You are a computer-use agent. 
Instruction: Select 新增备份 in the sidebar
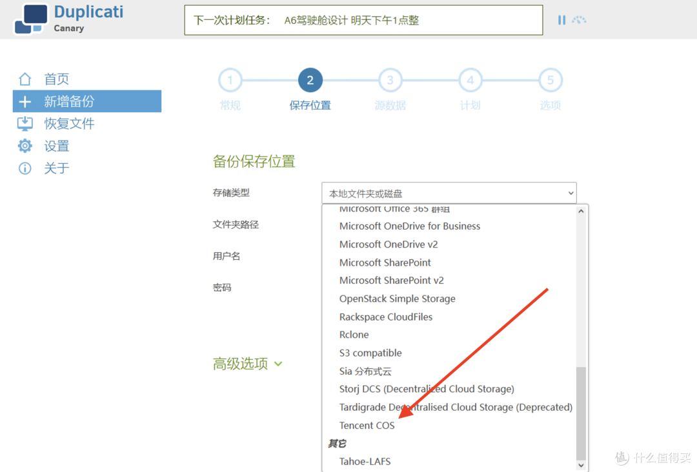tap(87, 101)
